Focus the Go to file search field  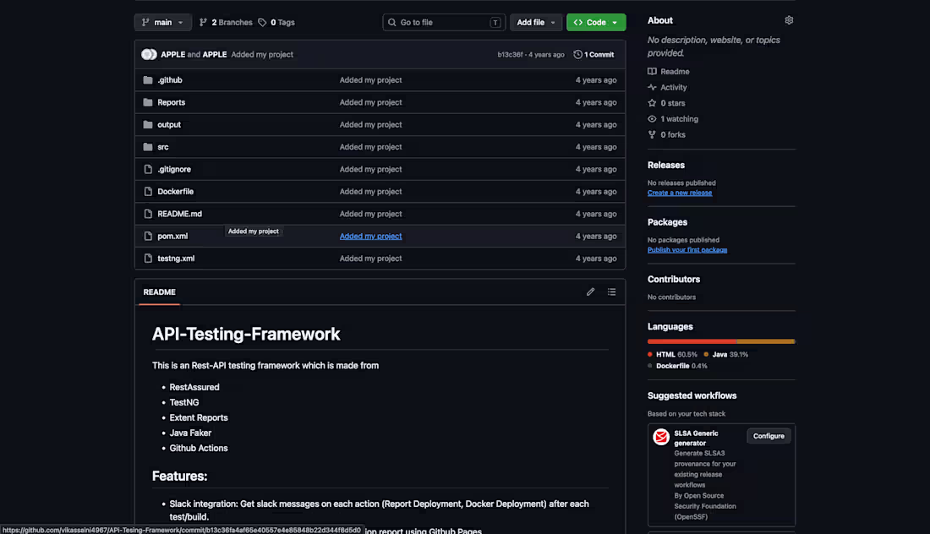(444, 23)
